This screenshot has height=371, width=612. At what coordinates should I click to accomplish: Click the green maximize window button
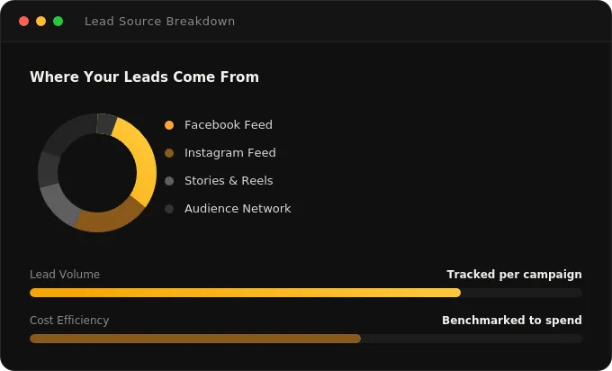pyautogui.click(x=58, y=21)
